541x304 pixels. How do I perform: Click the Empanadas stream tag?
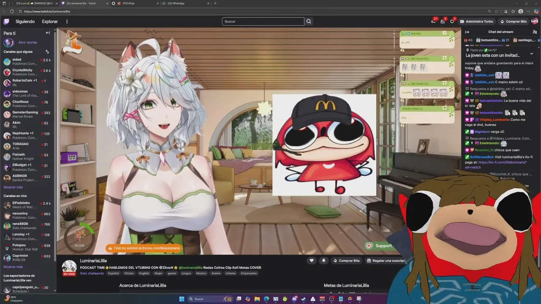[249, 273]
